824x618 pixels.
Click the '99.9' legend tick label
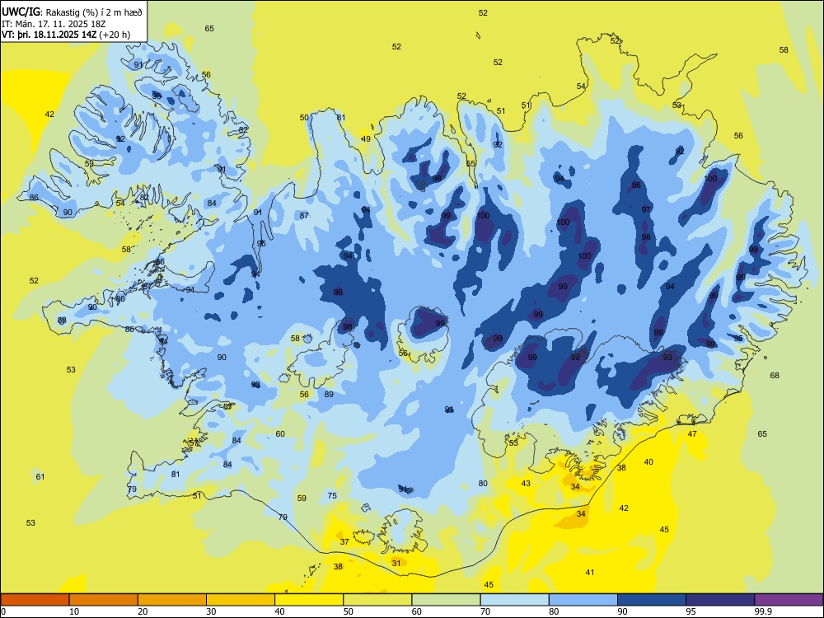pos(763,611)
